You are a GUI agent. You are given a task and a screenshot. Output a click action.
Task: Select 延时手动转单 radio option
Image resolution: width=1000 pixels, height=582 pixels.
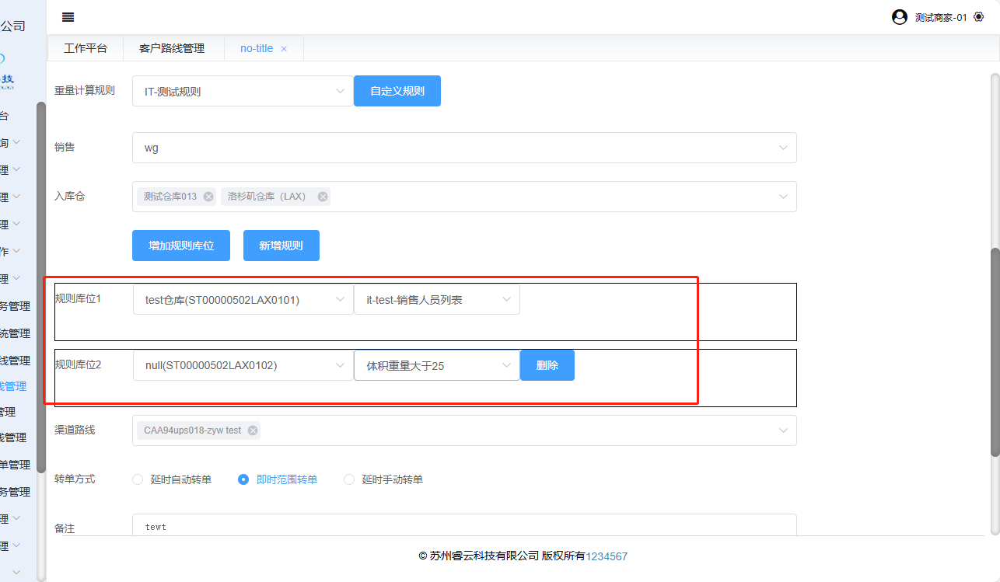pos(349,479)
